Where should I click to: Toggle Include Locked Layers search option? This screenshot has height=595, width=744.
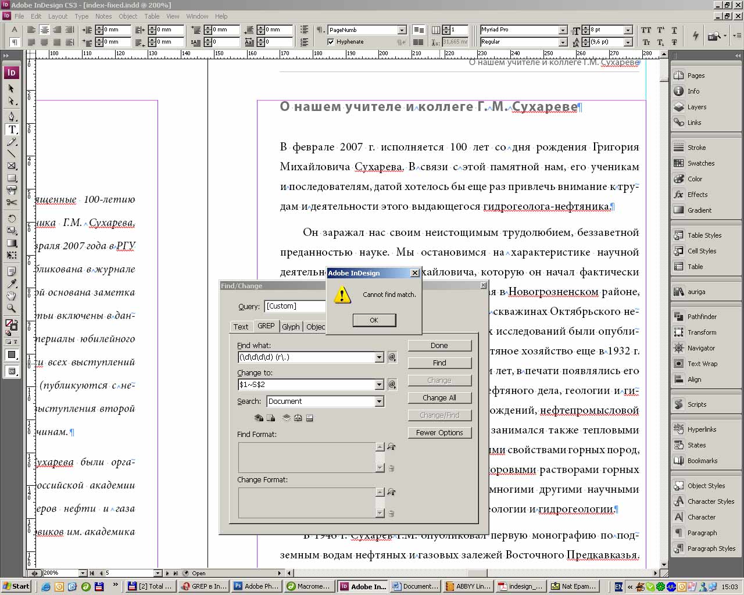pyautogui.click(x=259, y=418)
